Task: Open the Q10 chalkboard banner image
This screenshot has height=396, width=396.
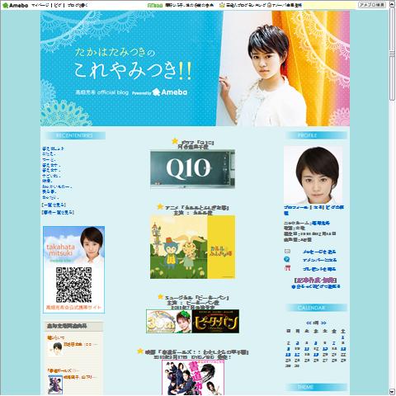Action: click(x=192, y=169)
